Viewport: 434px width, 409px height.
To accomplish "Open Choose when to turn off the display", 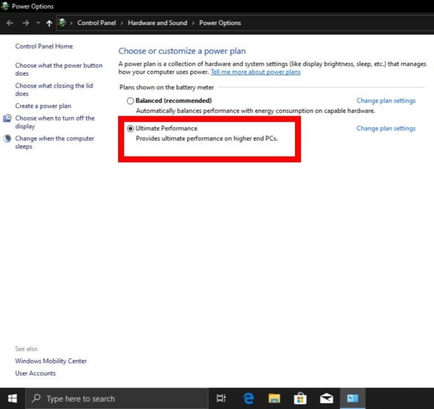I will point(55,122).
